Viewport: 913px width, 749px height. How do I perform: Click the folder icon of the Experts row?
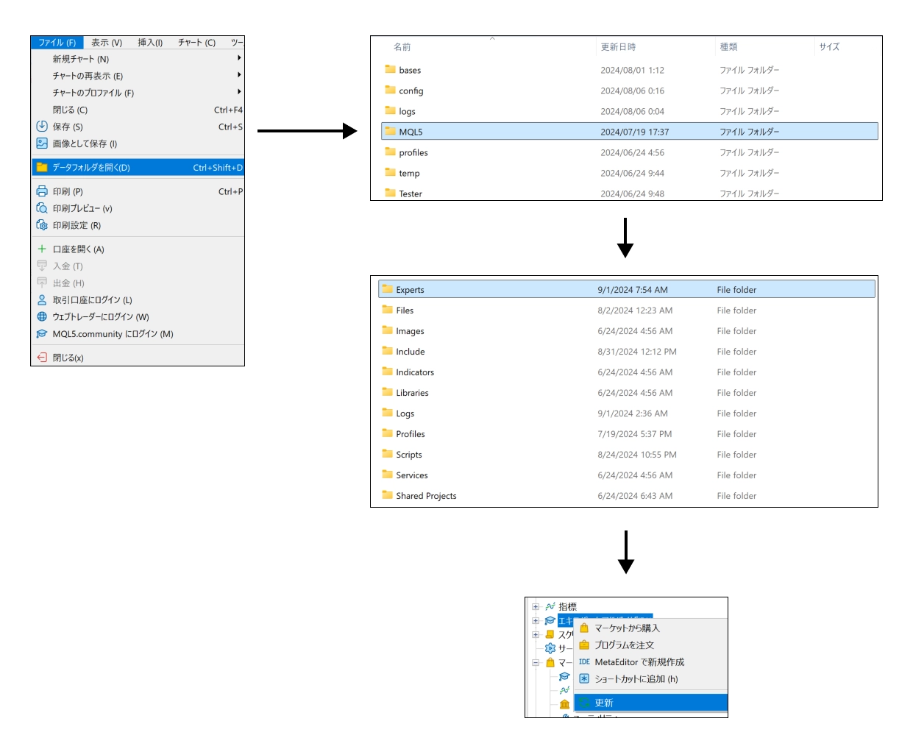tap(387, 289)
